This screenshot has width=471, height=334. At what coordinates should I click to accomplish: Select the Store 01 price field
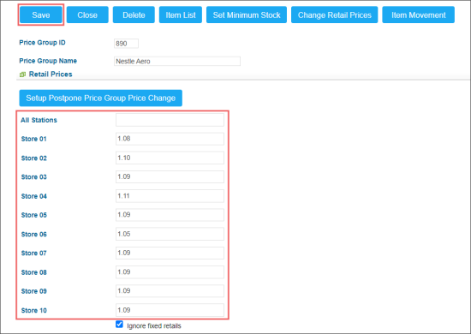(170, 139)
